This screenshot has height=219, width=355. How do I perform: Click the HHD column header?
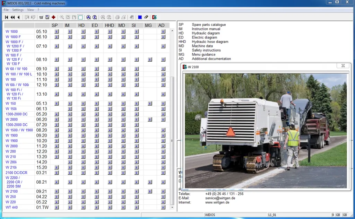[110, 25]
